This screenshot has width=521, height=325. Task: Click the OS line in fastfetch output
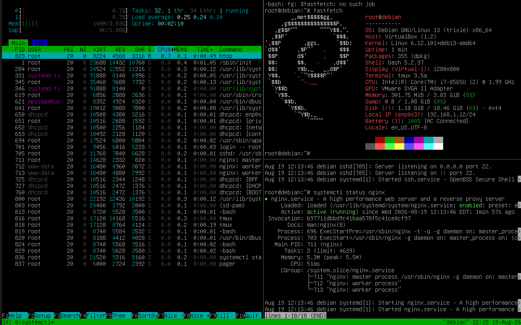coord(429,30)
